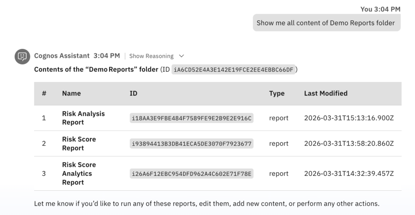
Task: Click the Cognos Assistant avatar icon
Action: coord(23,56)
